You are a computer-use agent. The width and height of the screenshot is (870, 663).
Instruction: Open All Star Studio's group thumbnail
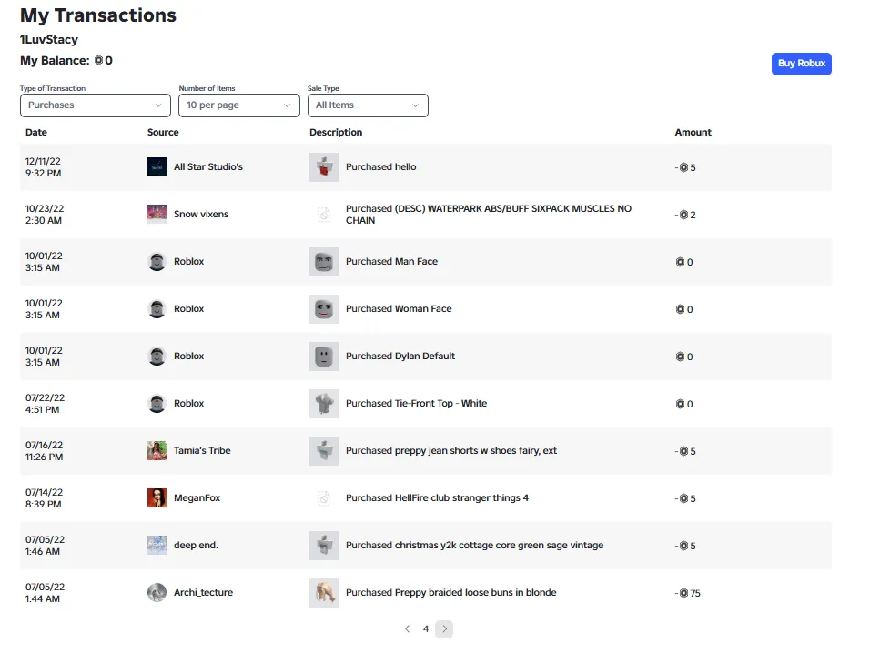[157, 166]
